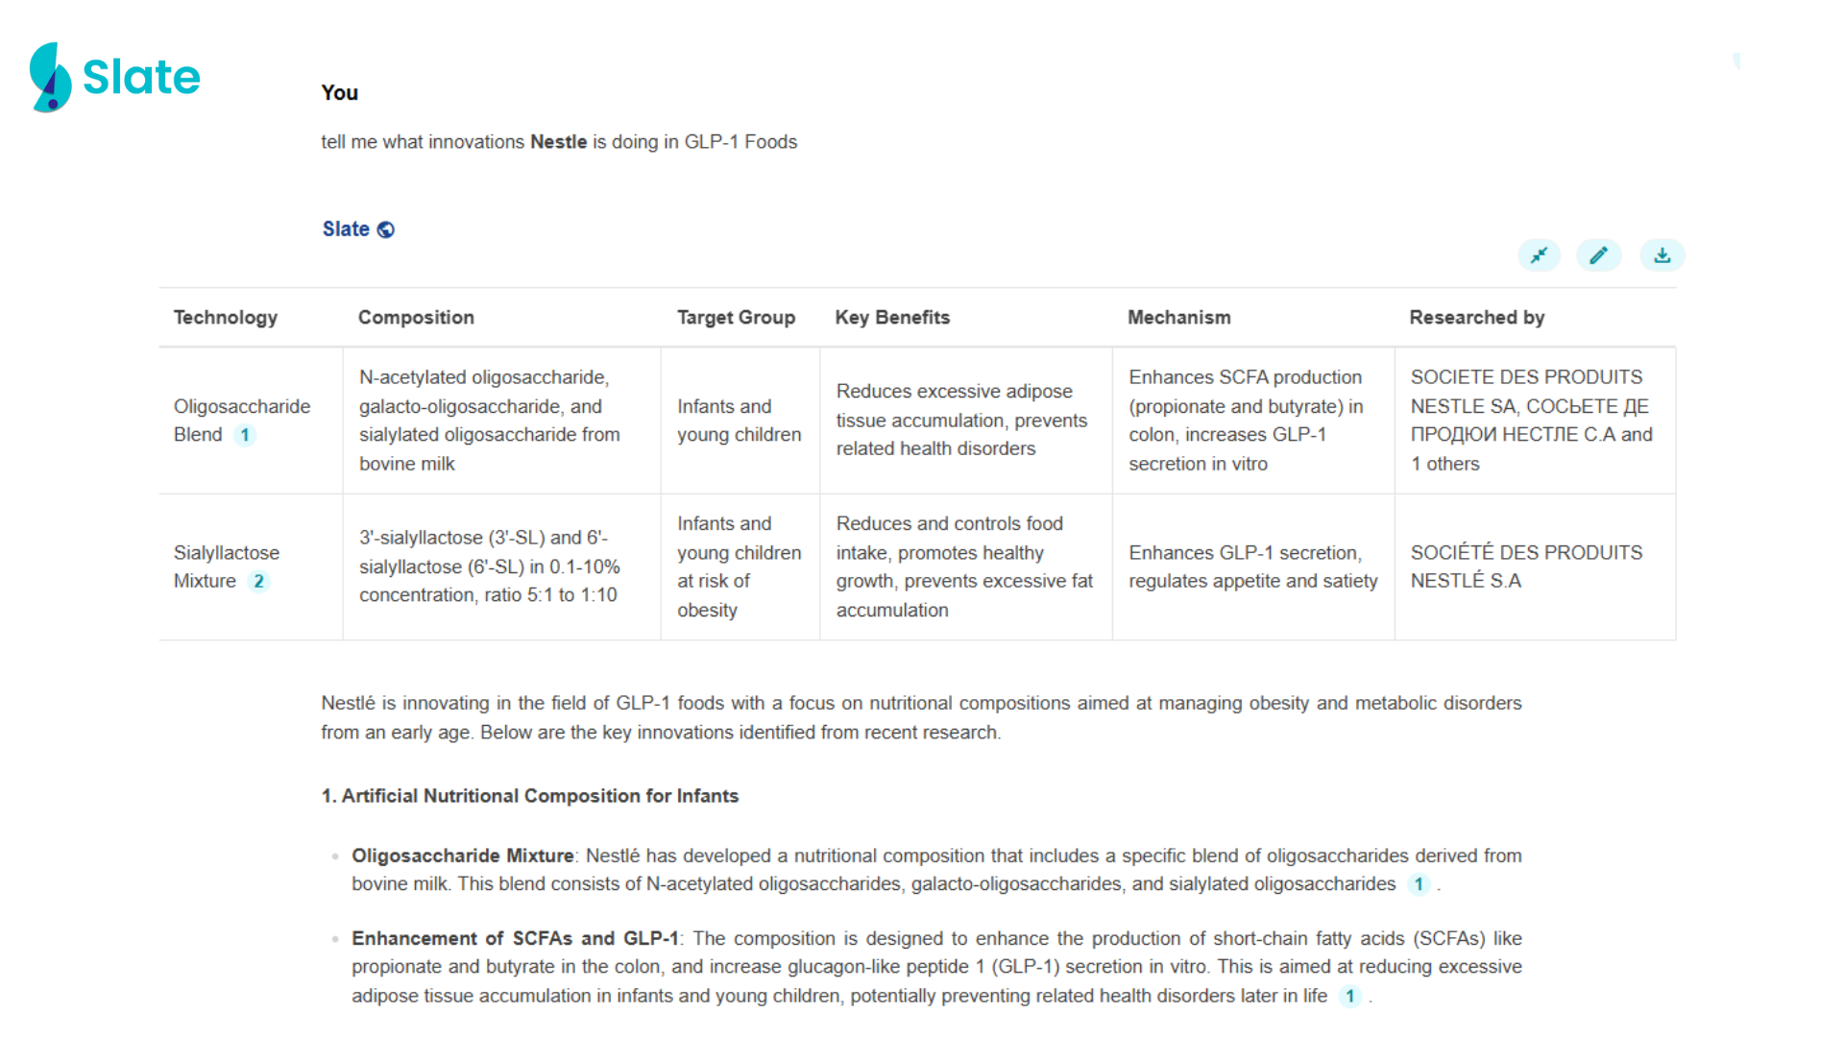Click the Slate logo in the top-left
Image resolution: width=1844 pixels, height=1037 pixels.
point(115,77)
